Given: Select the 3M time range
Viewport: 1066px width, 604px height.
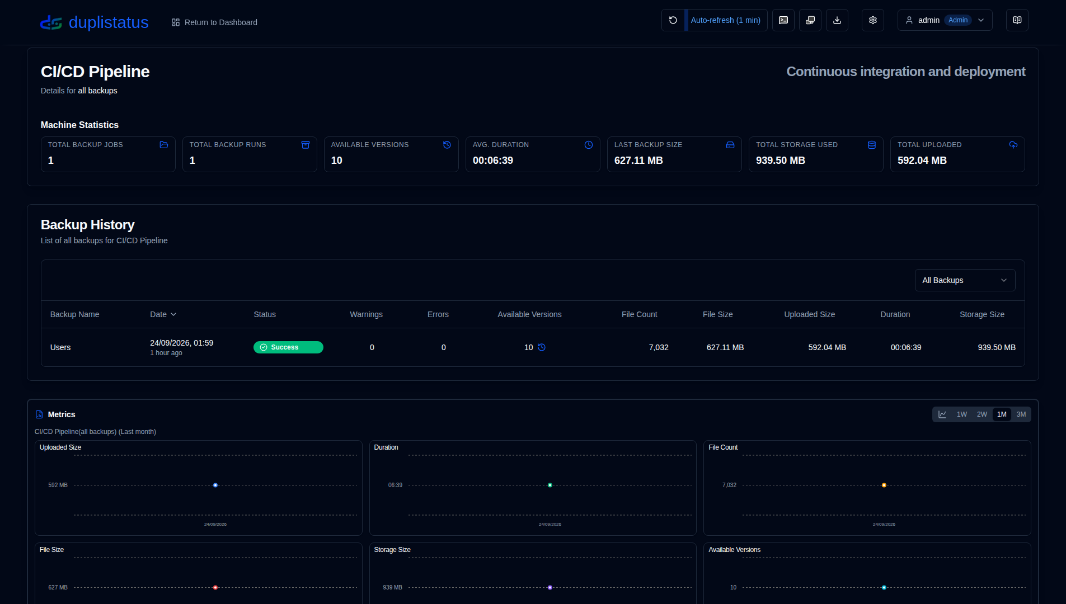Looking at the screenshot, I should (1021, 414).
